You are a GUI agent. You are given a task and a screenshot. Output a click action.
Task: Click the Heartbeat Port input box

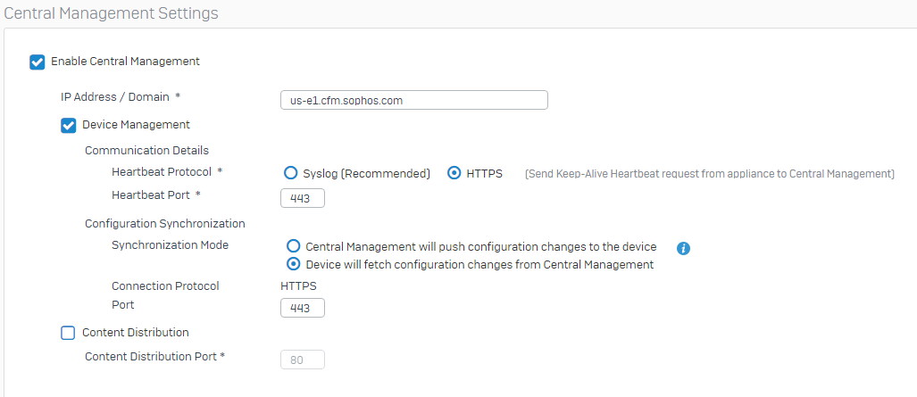point(303,198)
